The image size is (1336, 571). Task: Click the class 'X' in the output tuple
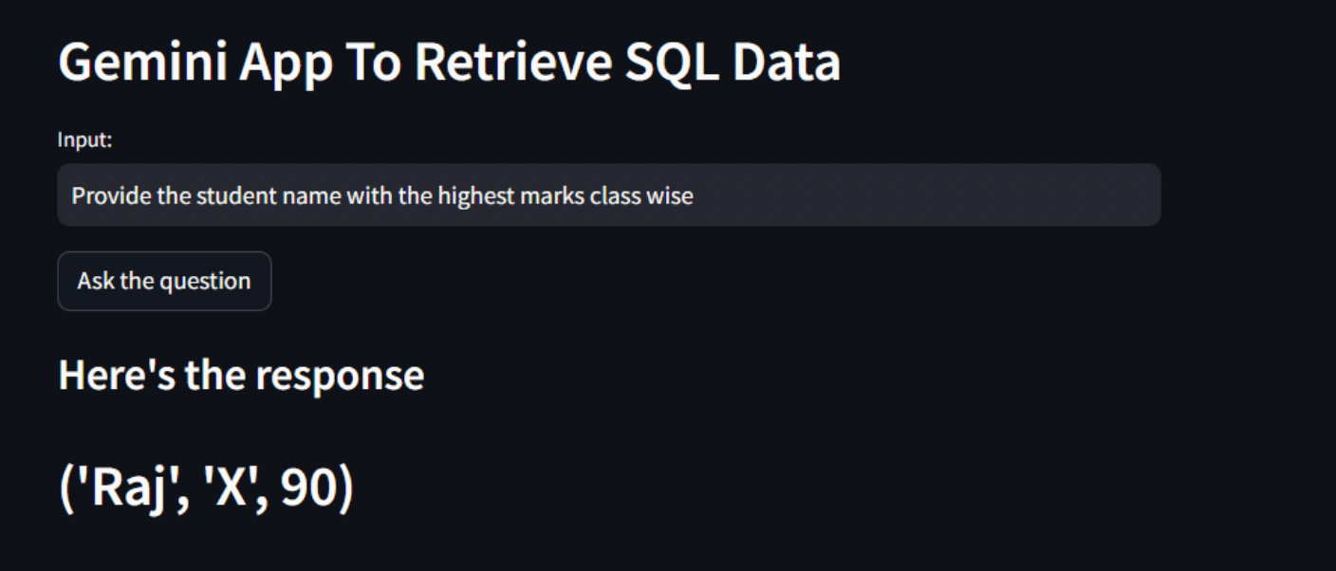pos(231,489)
